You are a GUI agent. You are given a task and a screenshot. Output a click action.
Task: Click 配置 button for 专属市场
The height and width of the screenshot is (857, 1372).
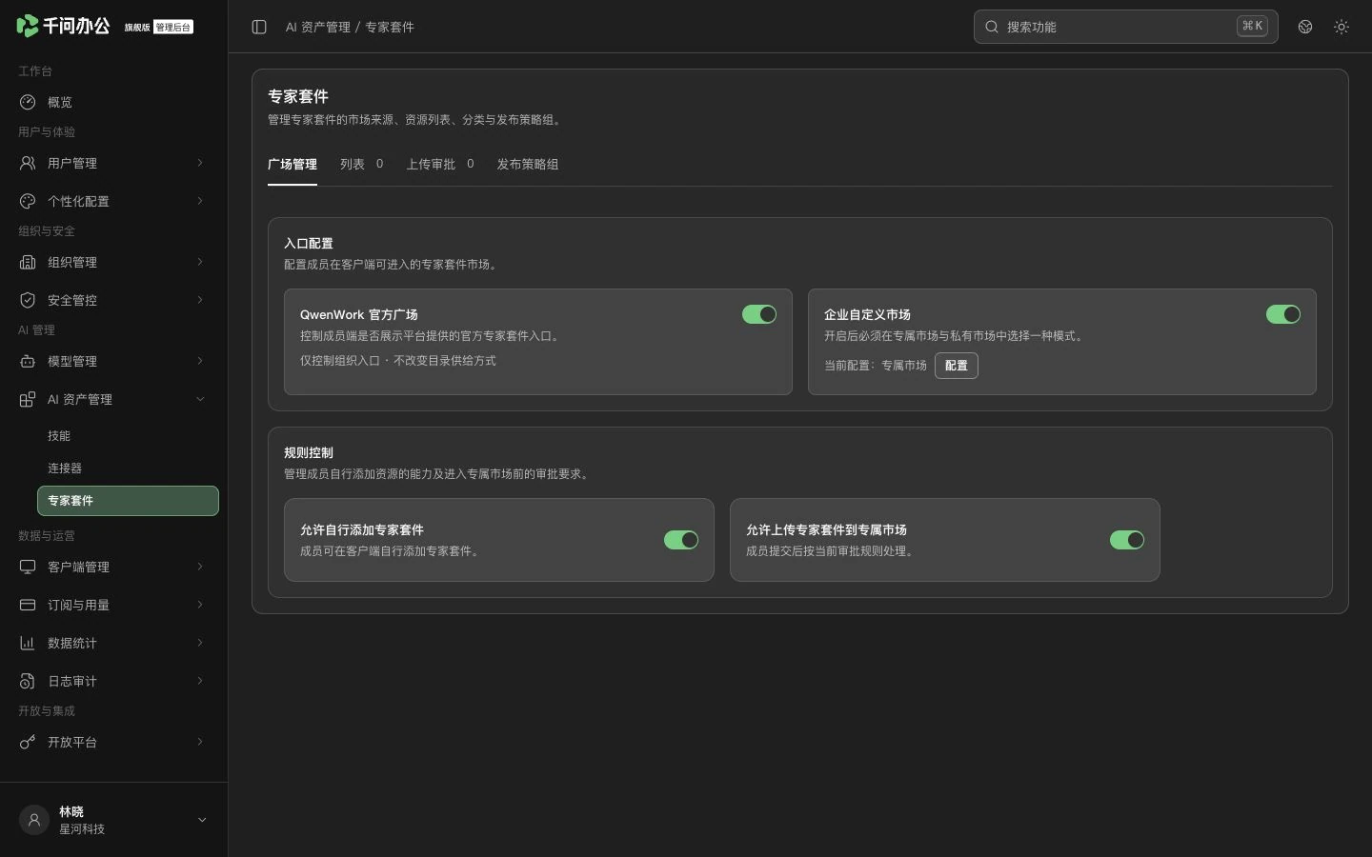pos(957,366)
